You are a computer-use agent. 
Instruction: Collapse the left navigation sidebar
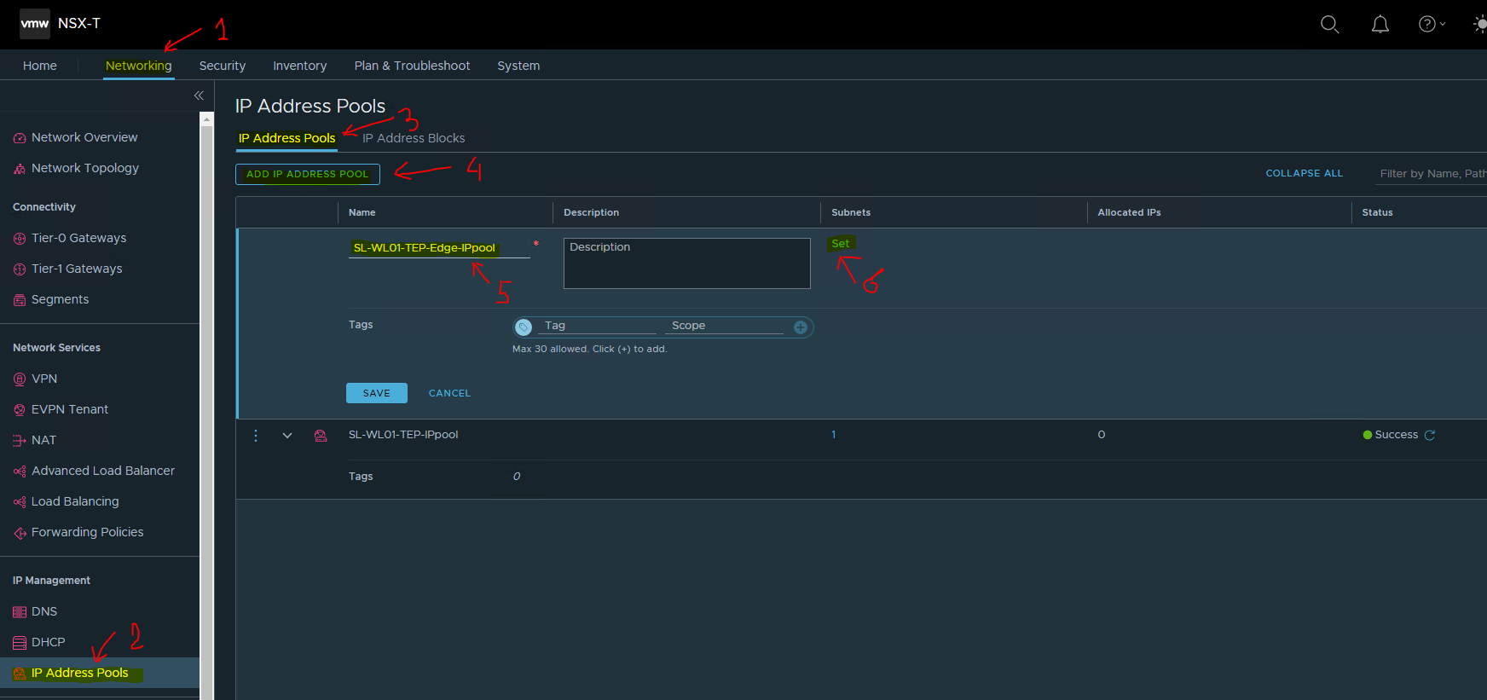click(x=199, y=95)
